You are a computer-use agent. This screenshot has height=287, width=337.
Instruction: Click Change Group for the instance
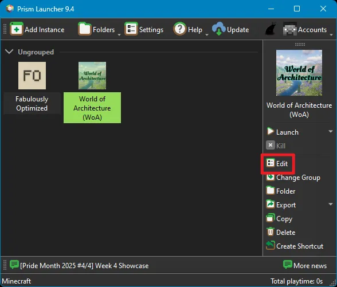293,178
